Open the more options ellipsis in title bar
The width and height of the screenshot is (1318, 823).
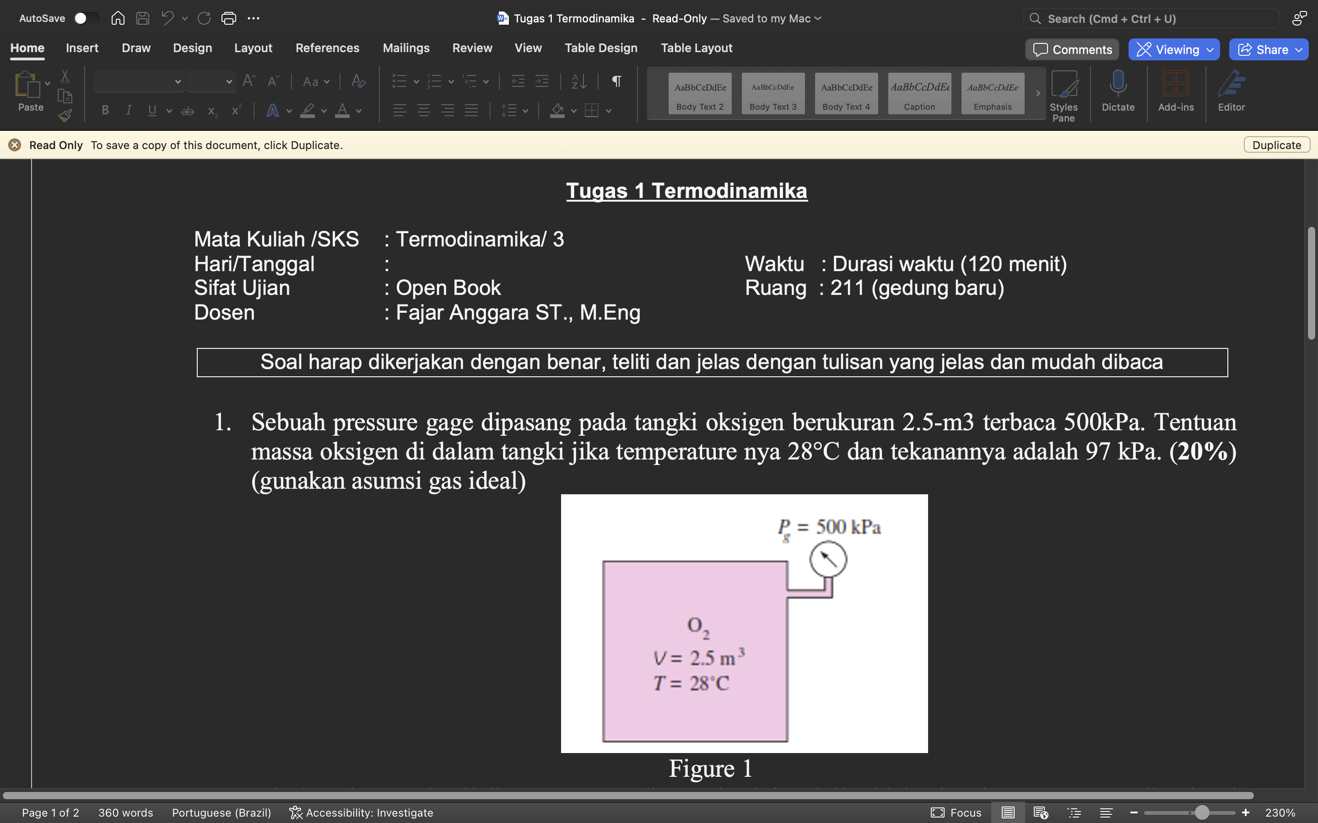point(253,18)
